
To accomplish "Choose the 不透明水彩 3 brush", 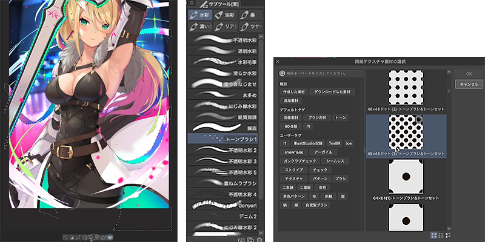I will click(222, 162).
